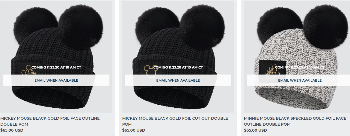Click Email When Available on Minnie speckled hat

click(x=300, y=81)
